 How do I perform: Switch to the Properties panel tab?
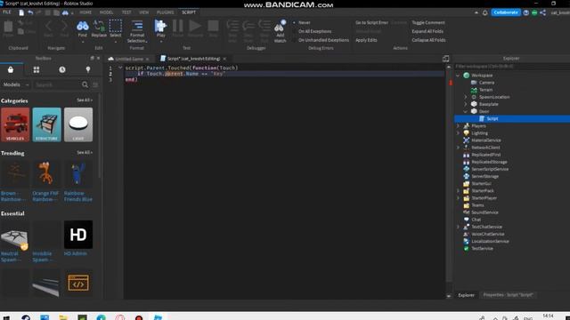508,295
